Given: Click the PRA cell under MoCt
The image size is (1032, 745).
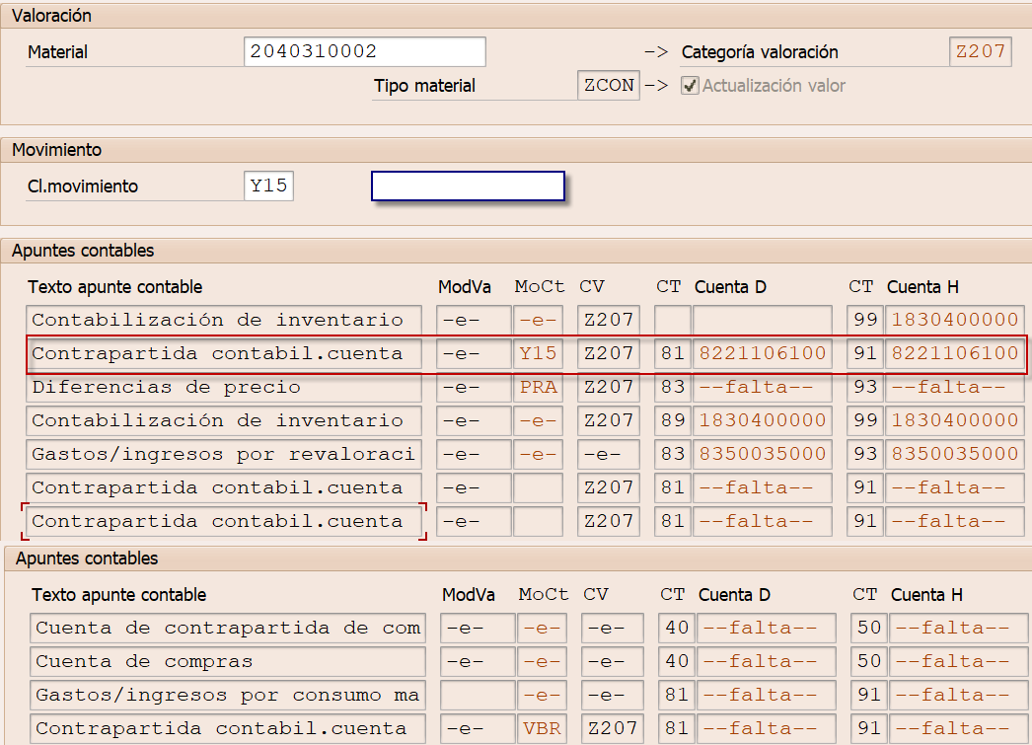Looking at the screenshot, I should tap(539, 387).
